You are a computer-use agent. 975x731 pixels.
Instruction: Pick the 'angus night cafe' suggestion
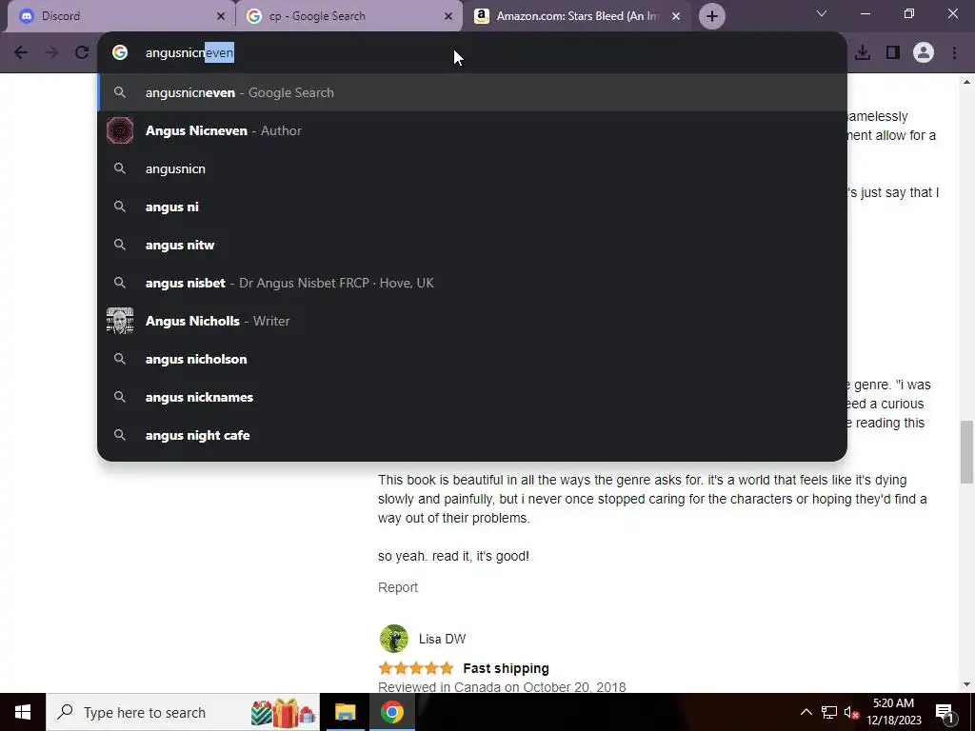click(x=472, y=435)
